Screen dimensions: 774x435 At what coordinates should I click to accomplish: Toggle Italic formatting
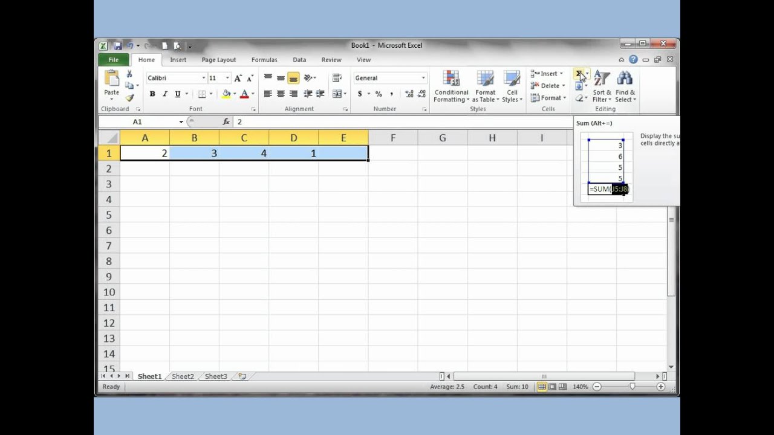pos(164,94)
